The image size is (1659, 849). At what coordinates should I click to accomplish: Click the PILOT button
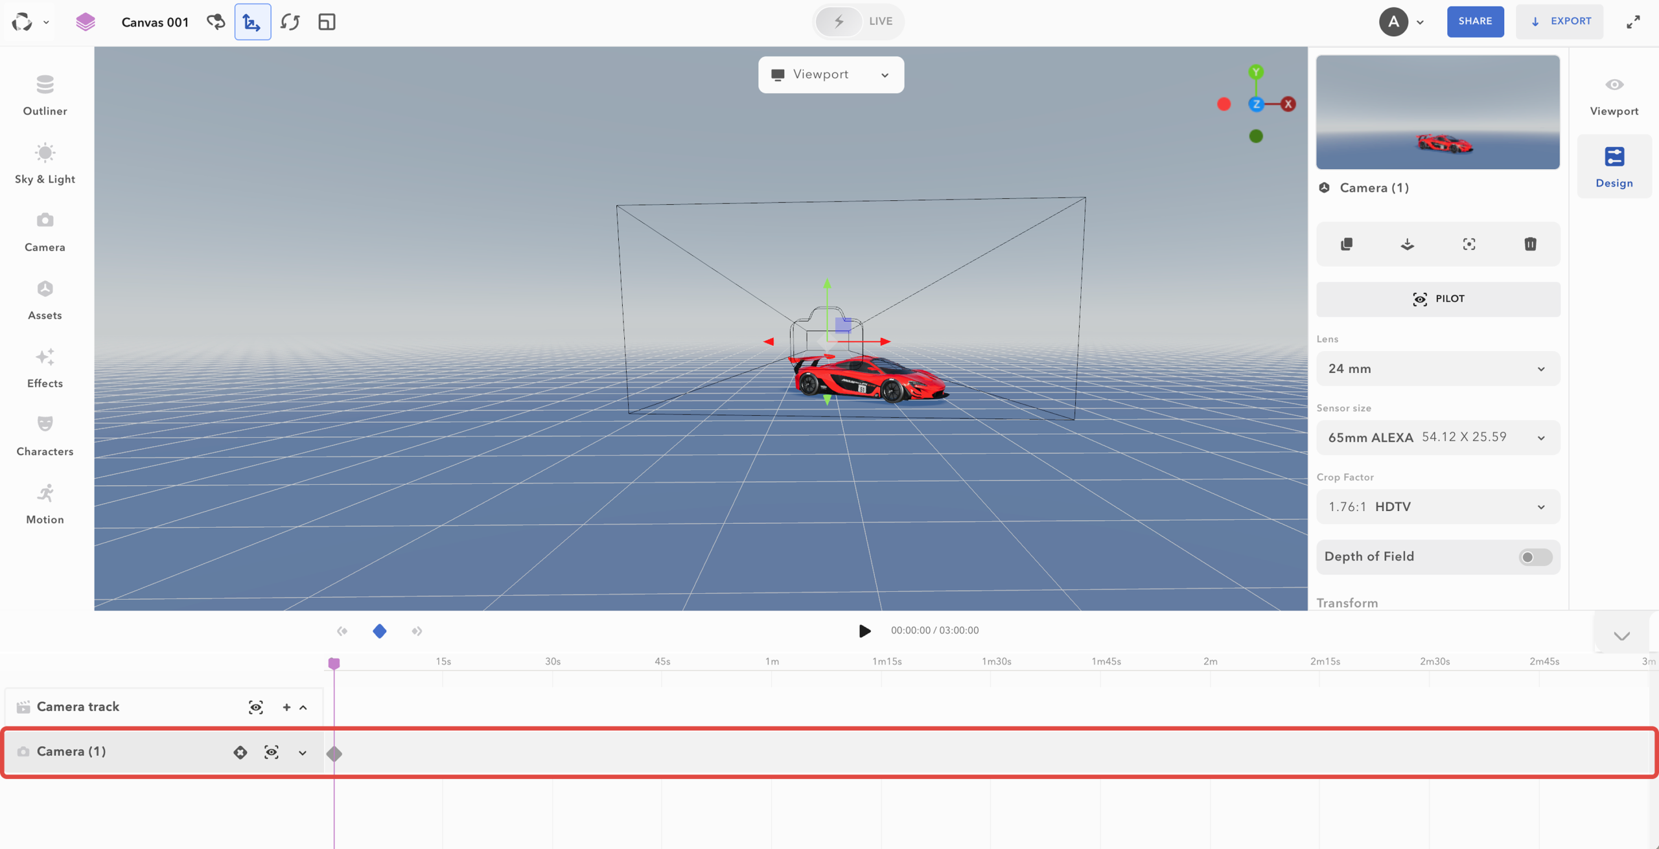point(1437,299)
